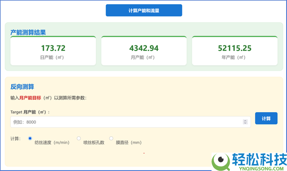Click the yearly capacity value 52115.25
287x171 pixels.
(235, 48)
